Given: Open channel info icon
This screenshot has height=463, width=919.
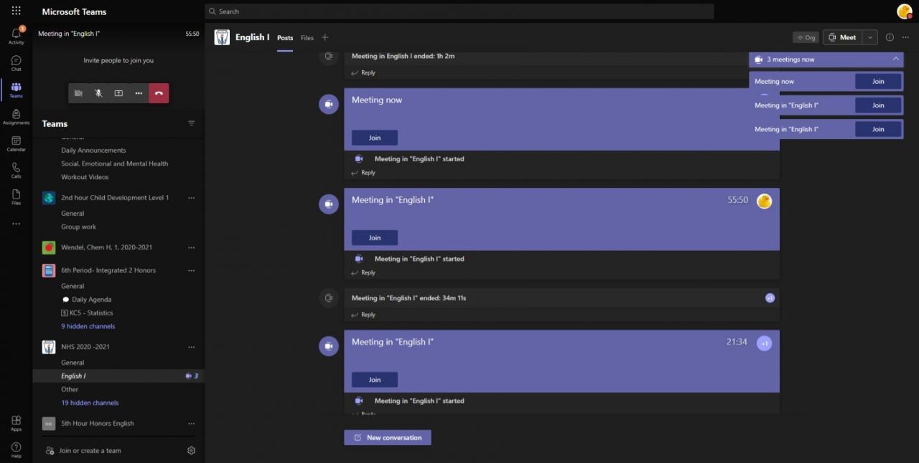Looking at the screenshot, I should (x=890, y=37).
